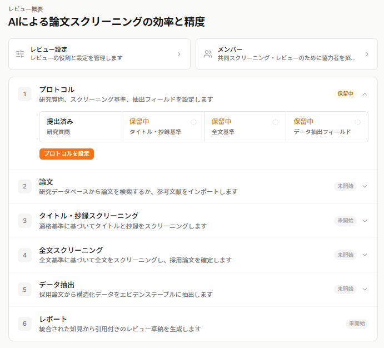Image resolution: width=384 pixels, height=348 pixels.
Task: Click the title AIによる論文スクリーニングの効率と精度
Action: [107, 22]
